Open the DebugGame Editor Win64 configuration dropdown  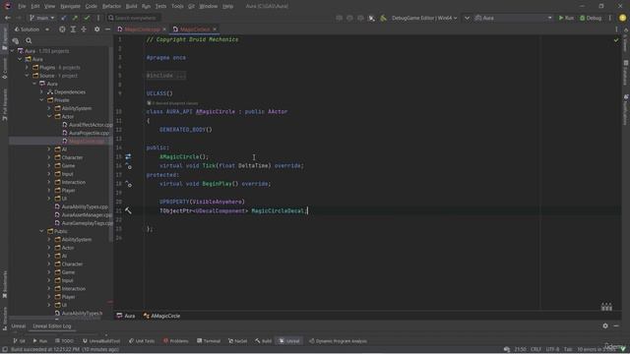click(424, 18)
